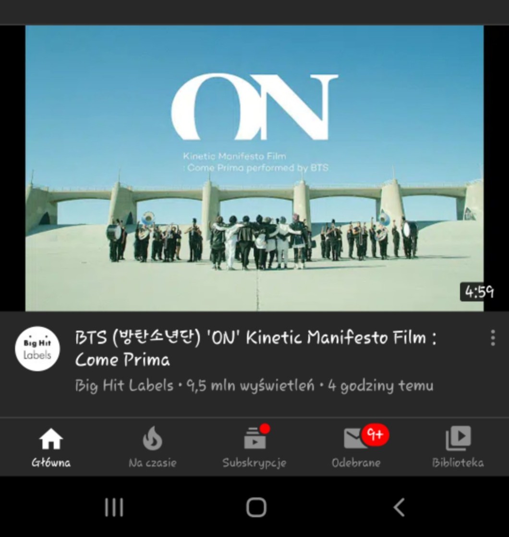Click the 4:59 duration badge
This screenshot has height=537, width=509.
pyautogui.click(x=479, y=292)
